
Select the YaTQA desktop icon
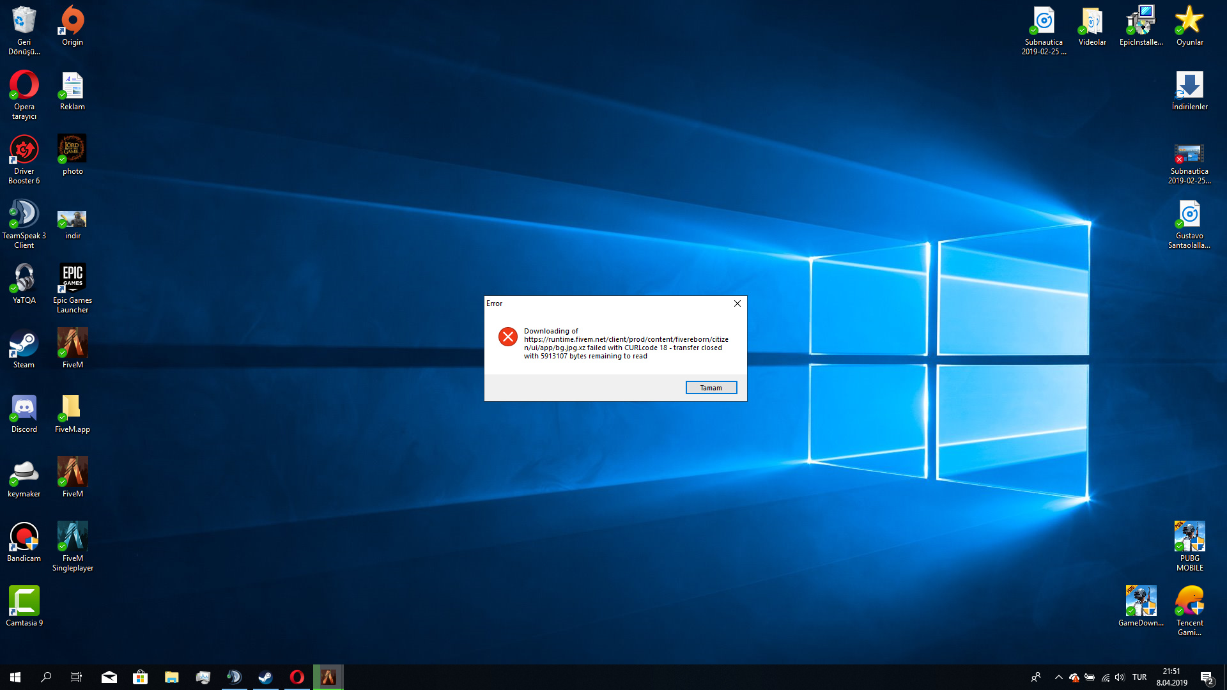coord(24,284)
